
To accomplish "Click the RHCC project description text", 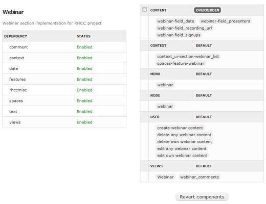I will [52, 23].
